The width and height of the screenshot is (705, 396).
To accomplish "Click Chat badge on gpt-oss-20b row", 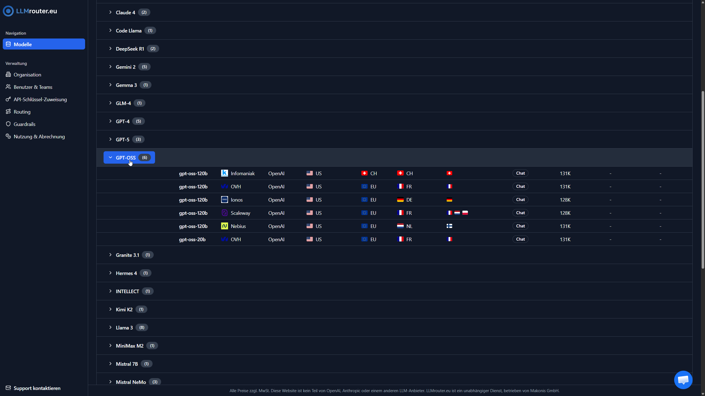I will click(x=520, y=239).
